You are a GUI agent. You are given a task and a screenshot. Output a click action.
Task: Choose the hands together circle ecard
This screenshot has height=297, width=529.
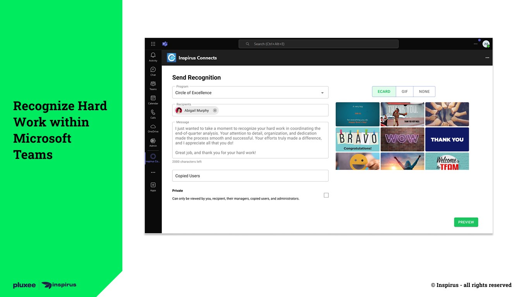coord(447,114)
